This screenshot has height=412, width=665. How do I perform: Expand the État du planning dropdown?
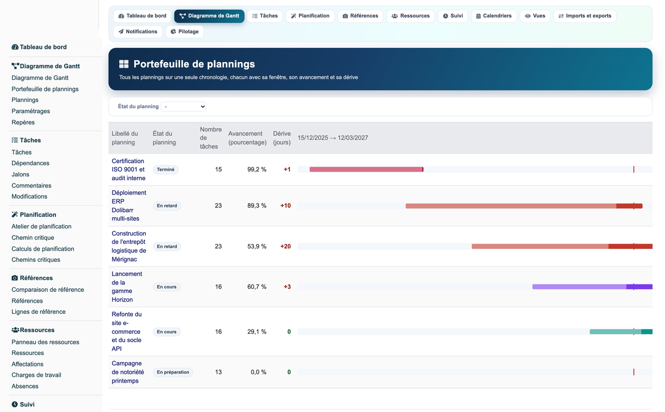tap(183, 106)
